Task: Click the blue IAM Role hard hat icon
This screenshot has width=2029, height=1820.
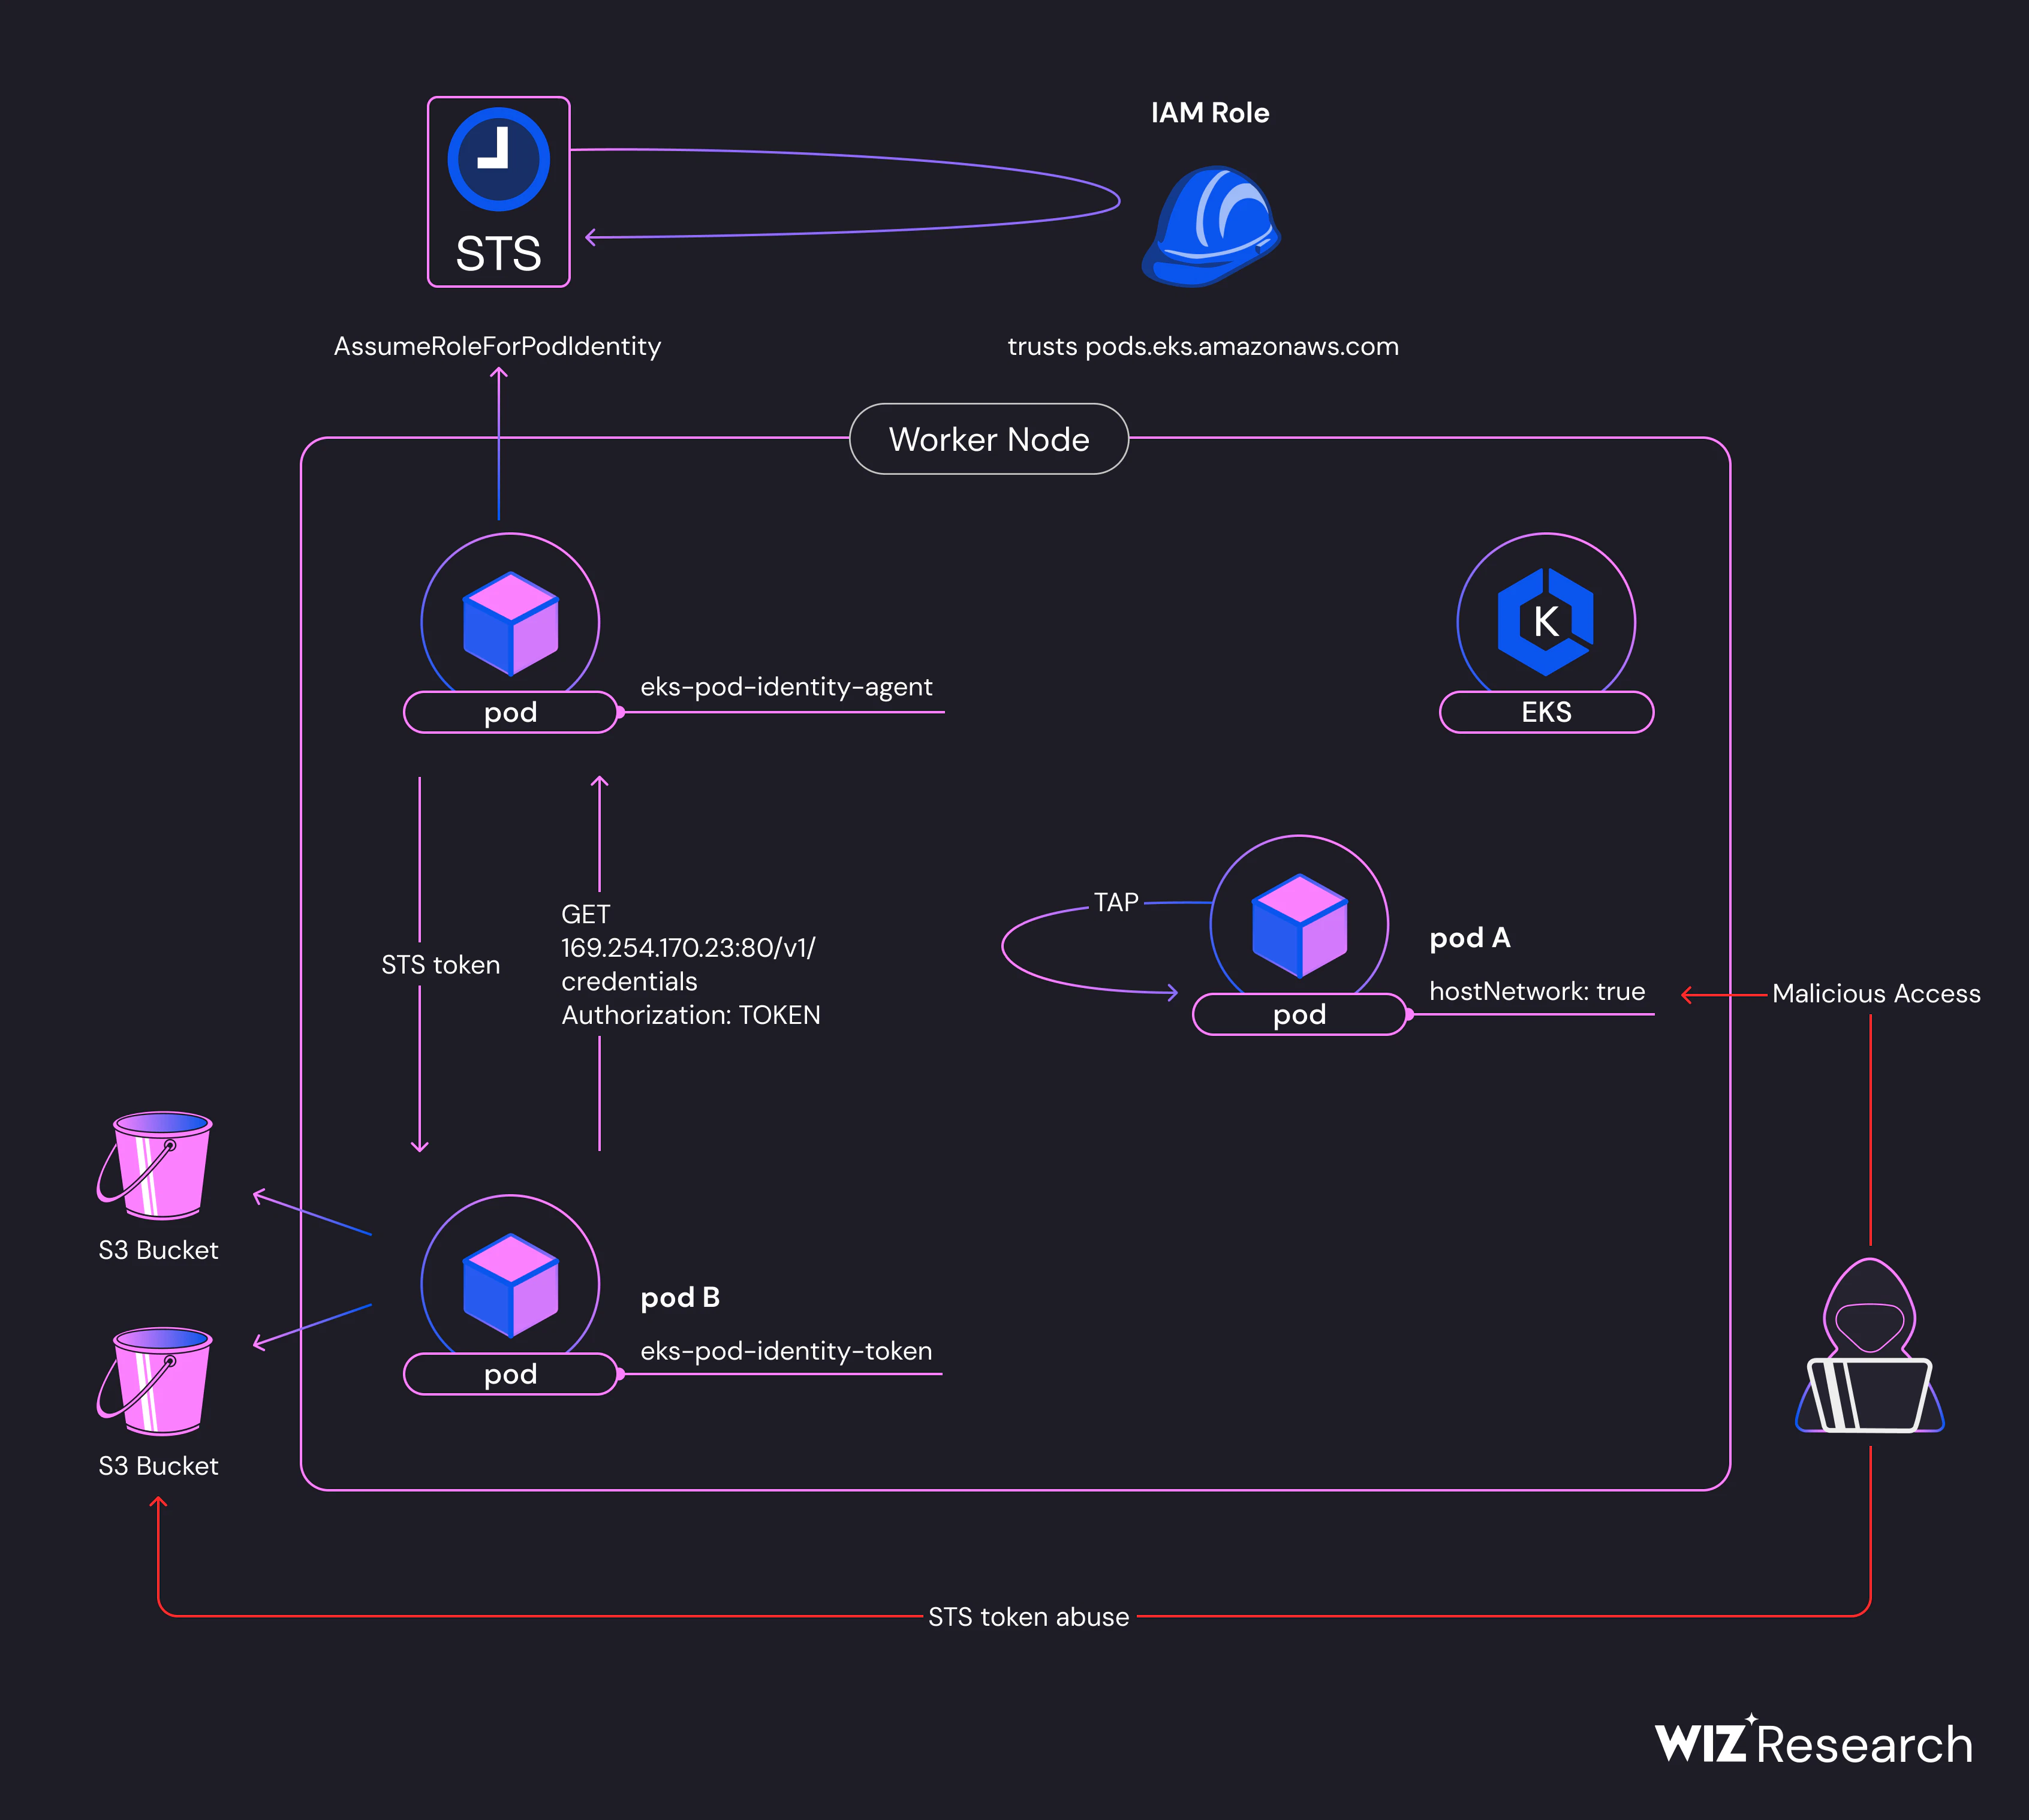Action: [1211, 227]
